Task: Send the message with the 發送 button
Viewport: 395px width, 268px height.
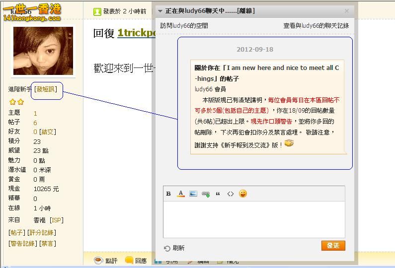Action: tap(333, 246)
